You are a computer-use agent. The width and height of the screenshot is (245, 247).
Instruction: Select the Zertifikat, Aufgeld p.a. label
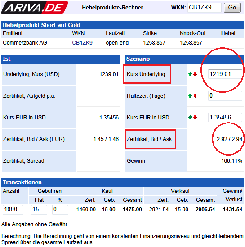(29, 96)
